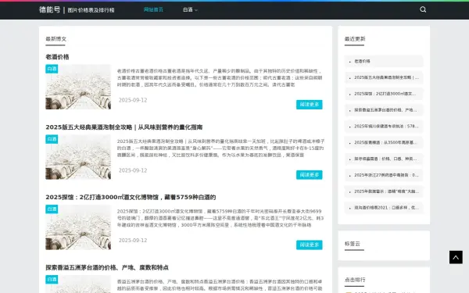
Task: Click the 最近更新 sidebar heading
Action: tap(355, 38)
